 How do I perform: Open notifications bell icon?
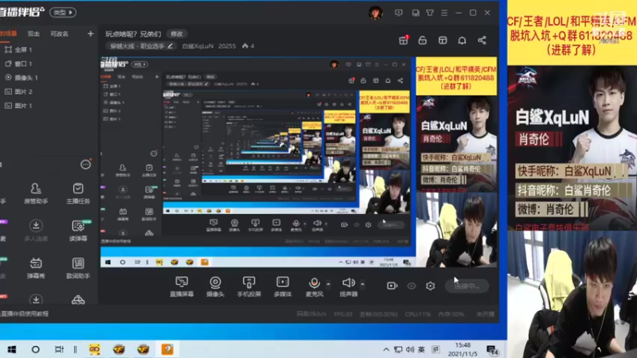[462, 41]
